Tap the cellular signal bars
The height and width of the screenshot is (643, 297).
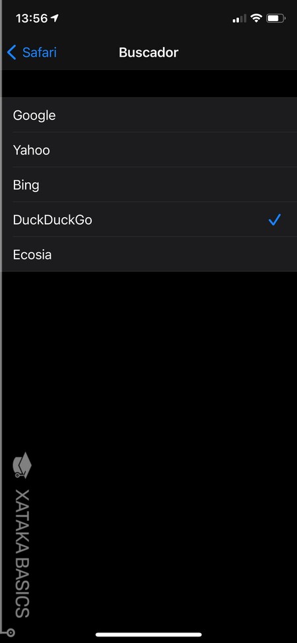pyautogui.click(x=239, y=18)
